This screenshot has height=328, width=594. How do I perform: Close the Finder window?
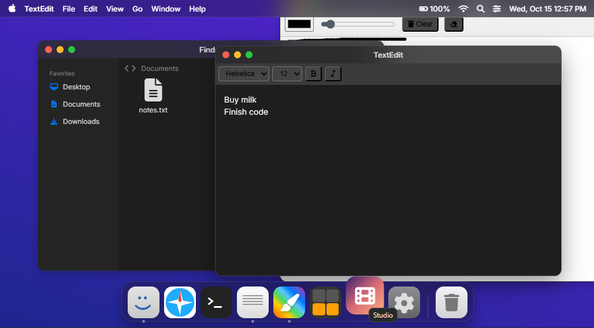tap(49, 50)
